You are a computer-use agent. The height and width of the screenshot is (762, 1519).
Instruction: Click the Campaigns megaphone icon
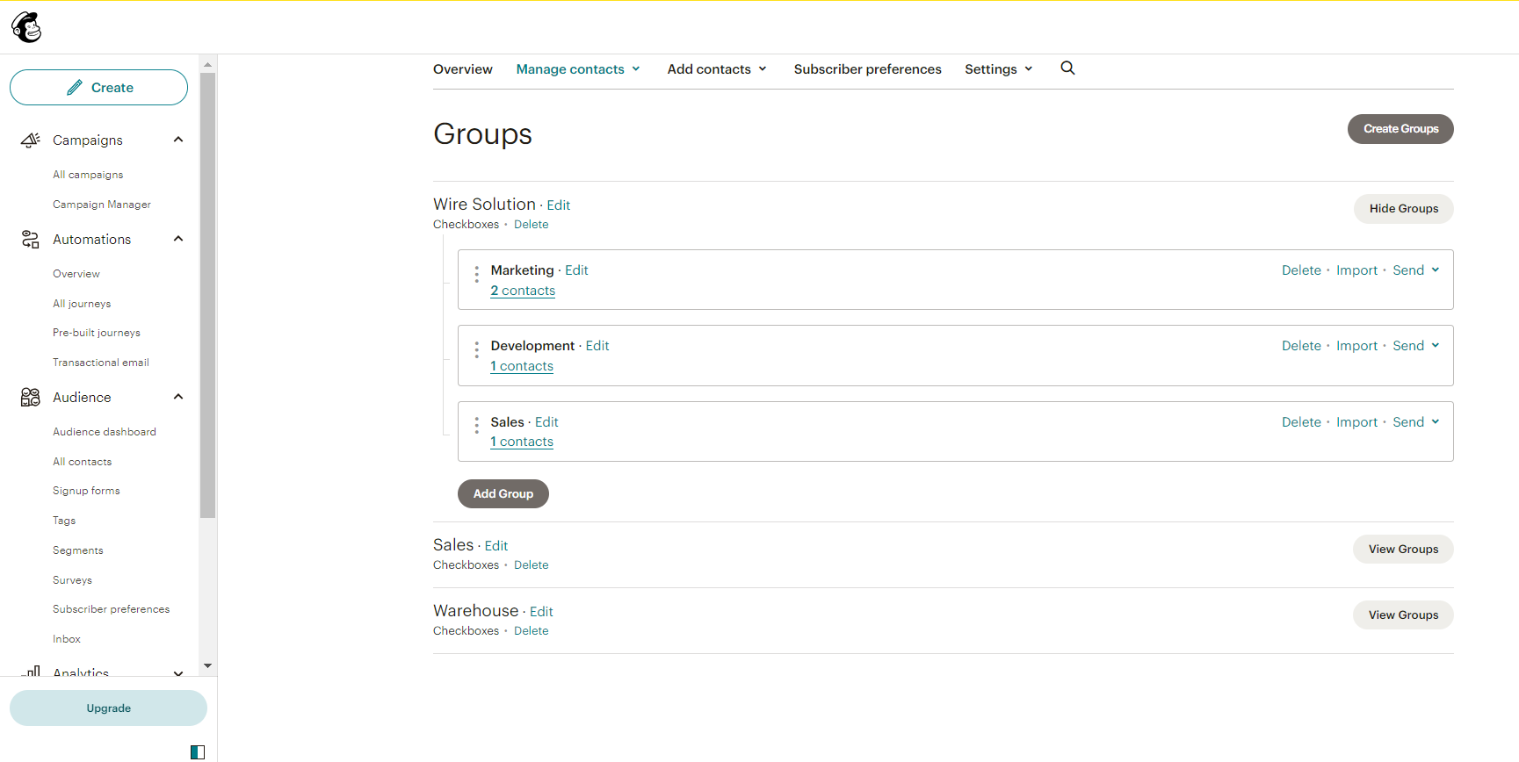31,140
